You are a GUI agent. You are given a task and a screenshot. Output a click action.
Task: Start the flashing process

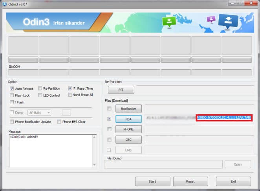pyautogui.click(x=152, y=182)
